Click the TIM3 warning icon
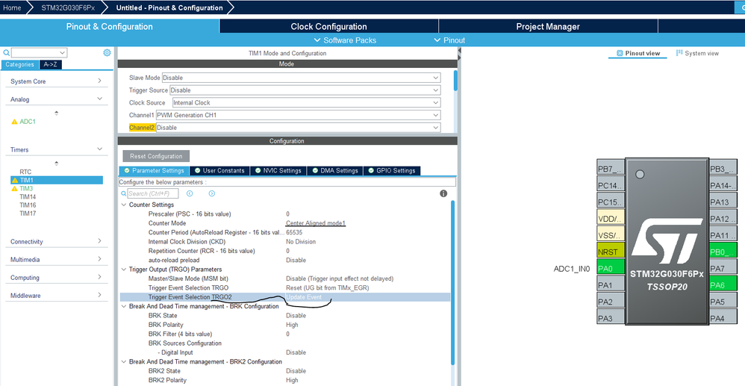The width and height of the screenshot is (745, 386). click(x=15, y=189)
